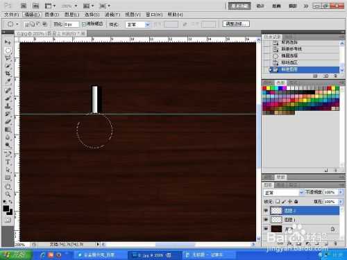Select the Dodge tool
This screenshot has height=260, width=347.
coord(8,145)
